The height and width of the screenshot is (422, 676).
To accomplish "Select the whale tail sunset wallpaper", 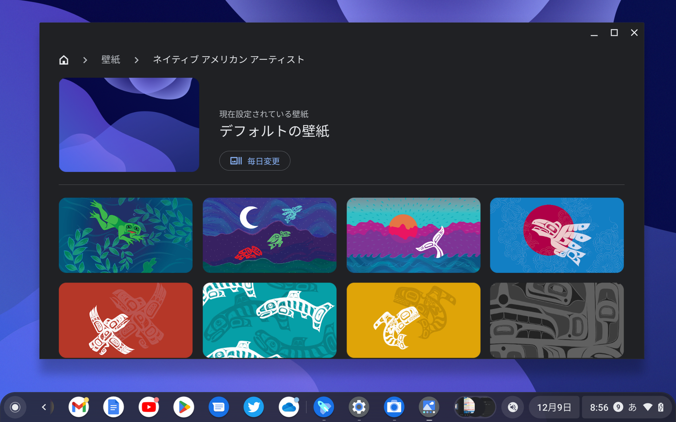I will [x=413, y=235].
